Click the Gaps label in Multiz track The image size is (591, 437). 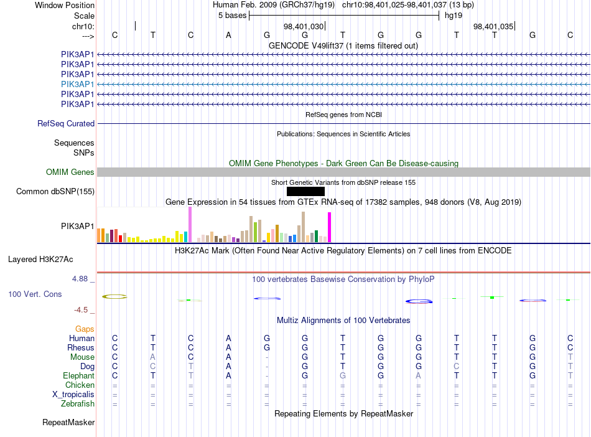(x=85, y=329)
